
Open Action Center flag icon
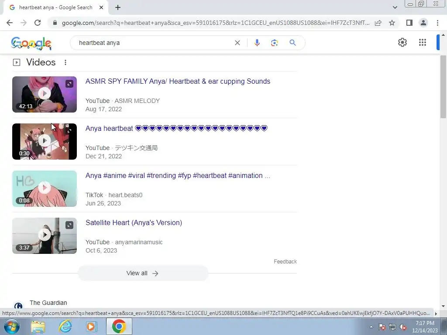coord(382,327)
